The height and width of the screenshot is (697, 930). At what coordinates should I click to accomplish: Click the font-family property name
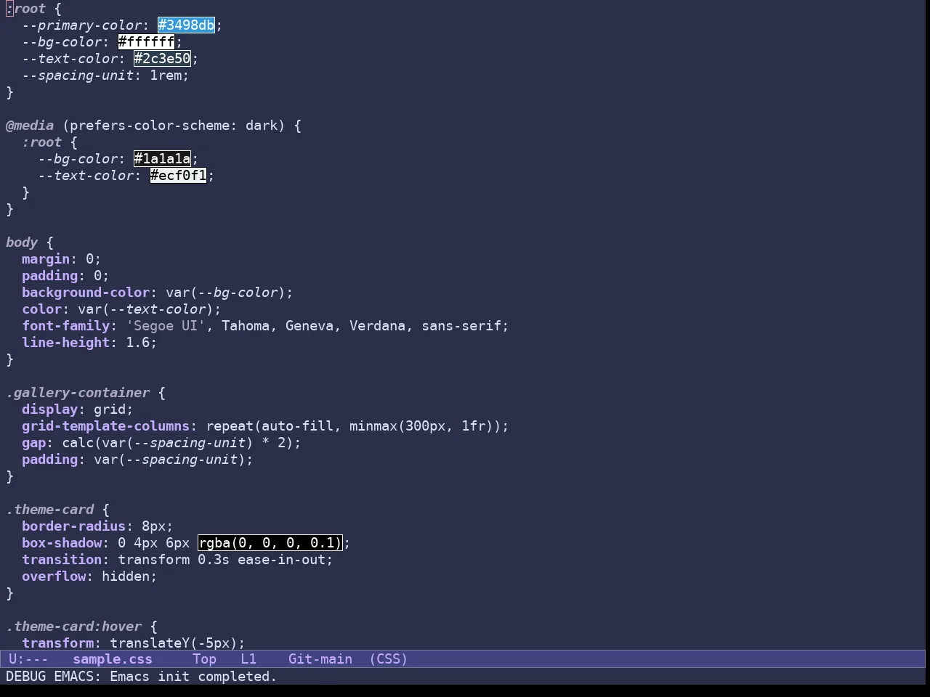(66, 326)
